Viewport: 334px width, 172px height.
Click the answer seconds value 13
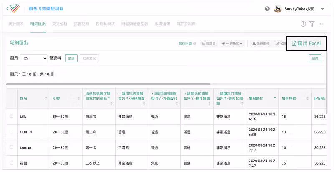coord(284,132)
